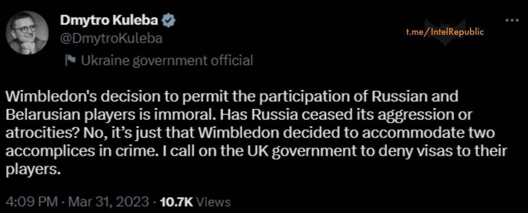Open the Mar 31, 2023 date link
Image resolution: width=528 pixels, height=213 pixels.
109,202
